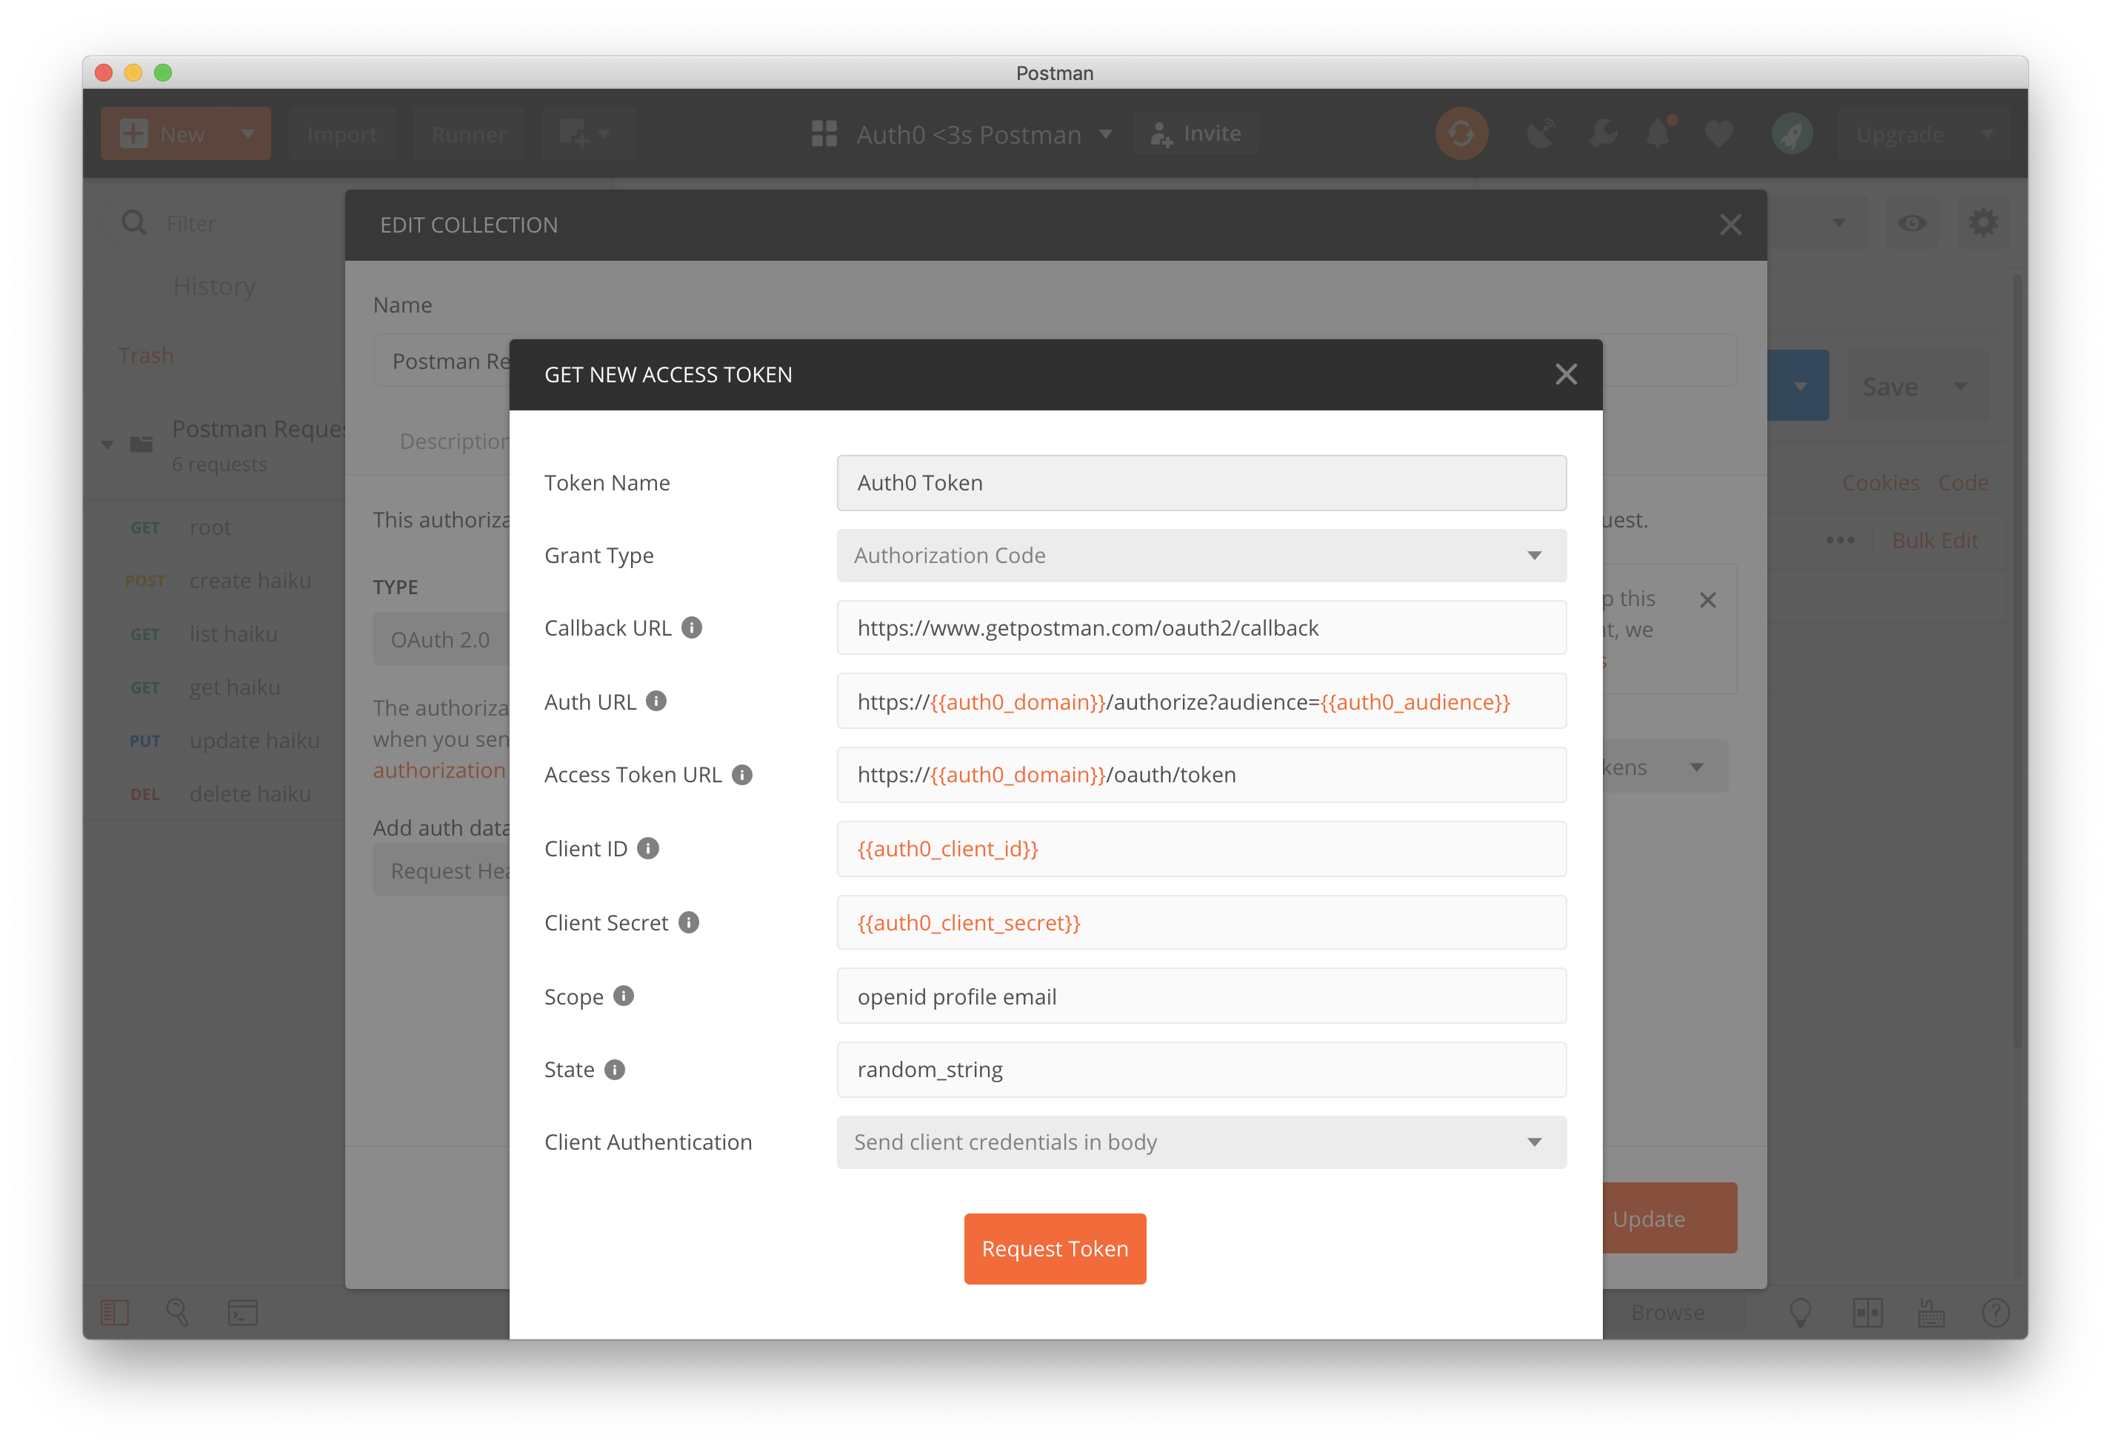Select the create haiku POST request
Image resolution: width=2111 pixels, height=1449 pixels.
point(249,581)
